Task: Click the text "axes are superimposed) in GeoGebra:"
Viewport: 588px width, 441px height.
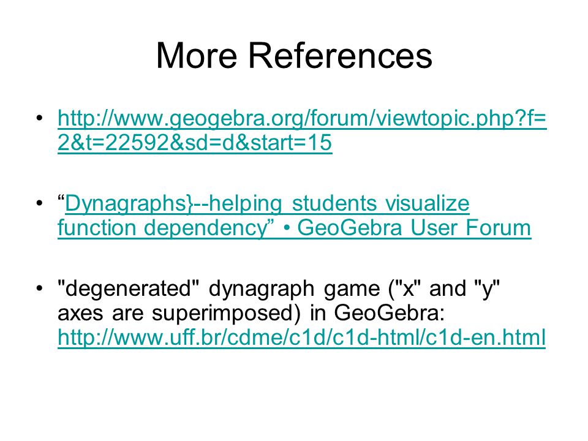Action: click(x=251, y=313)
